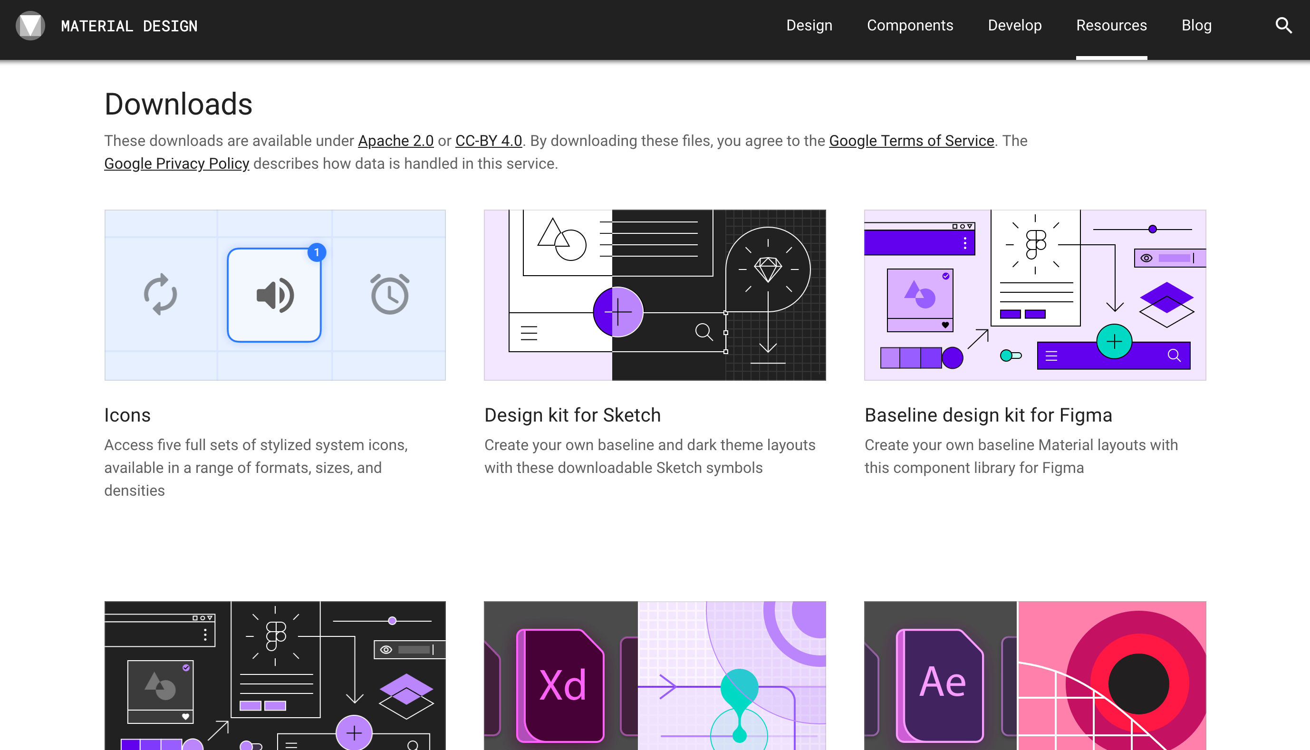Screen dimensions: 1310x750
Task: Open the dark Figma kit thumbnail
Action: coord(275,675)
